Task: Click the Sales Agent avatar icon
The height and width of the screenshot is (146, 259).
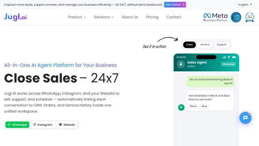Action: pyautogui.click(x=181, y=64)
